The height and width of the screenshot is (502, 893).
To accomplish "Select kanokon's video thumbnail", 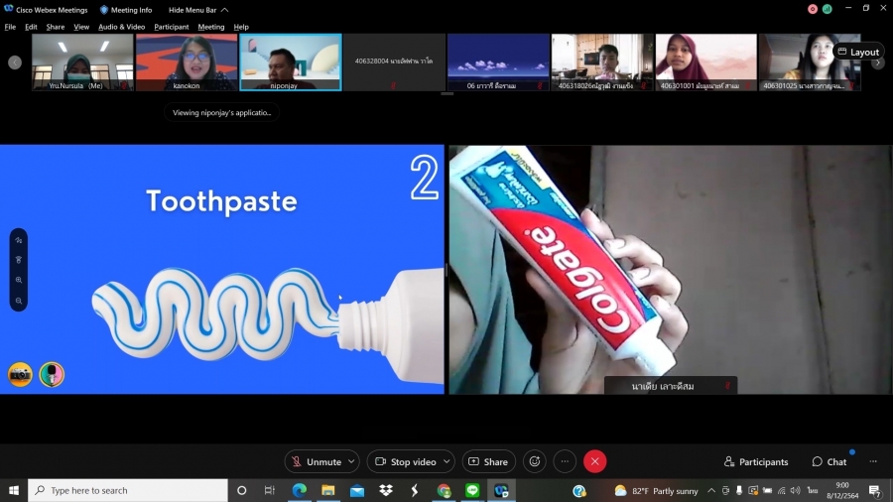I will click(187, 62).
